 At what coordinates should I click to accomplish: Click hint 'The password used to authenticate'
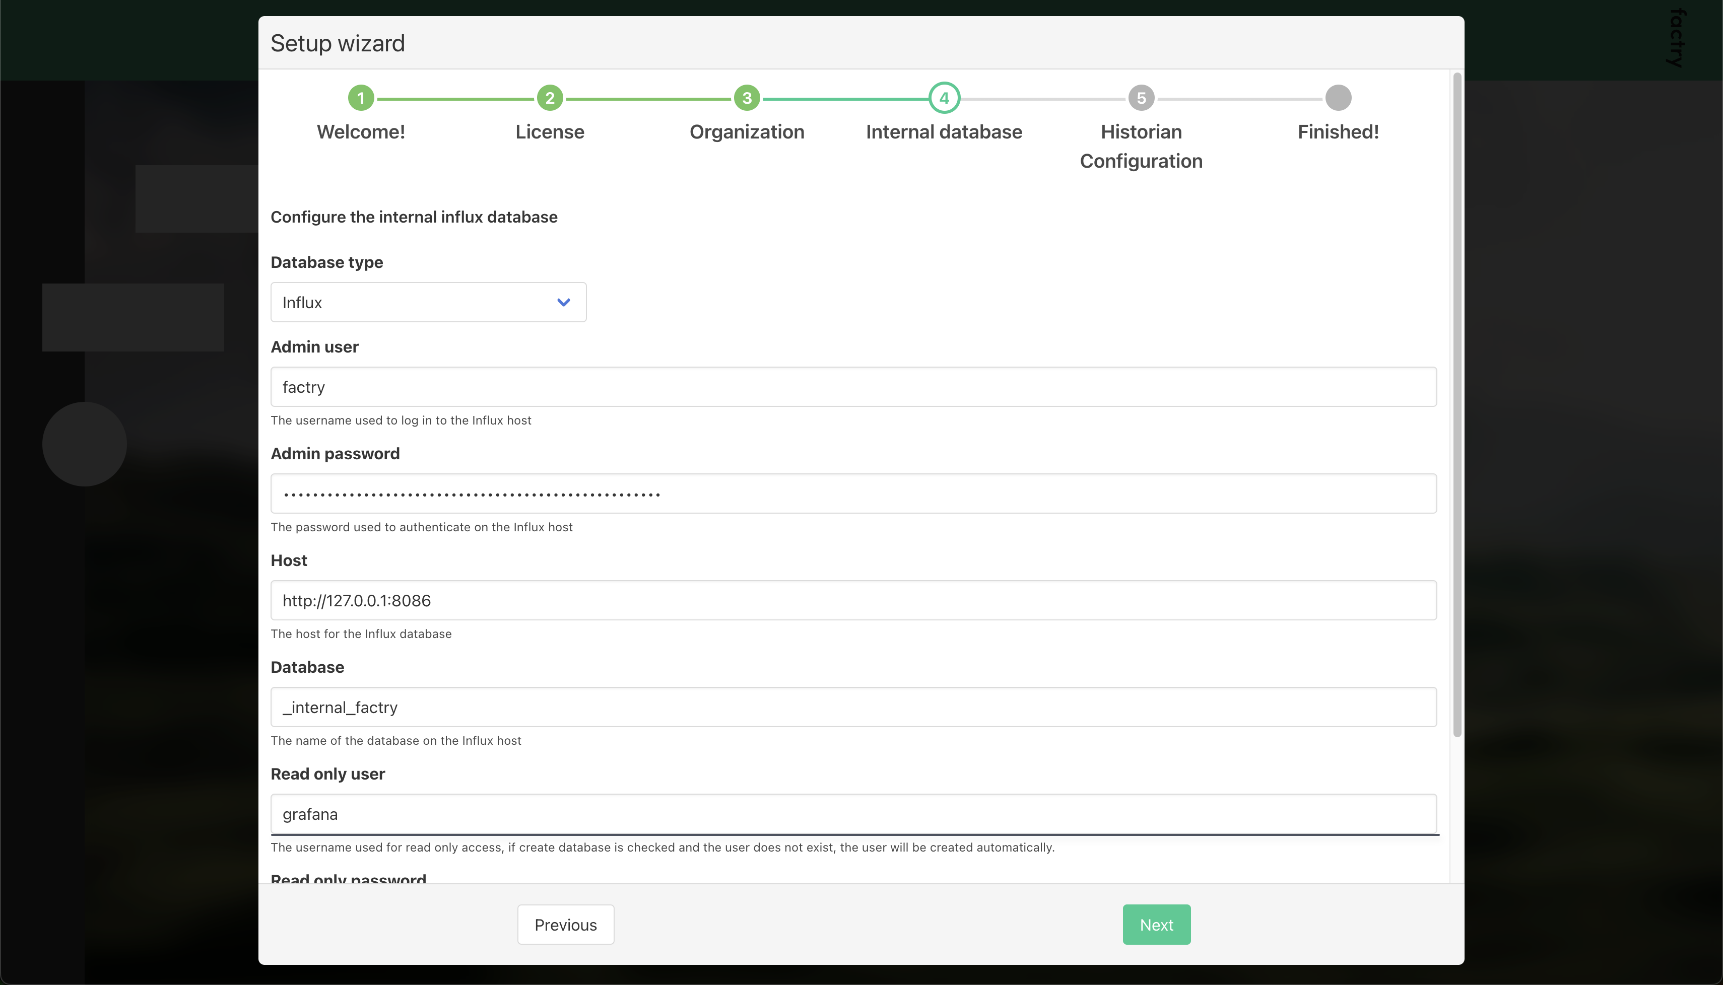422,528
